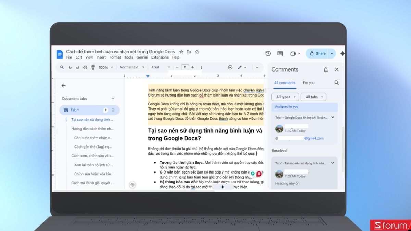Open the View menu
The image size is (411, 231).
pos(89,57)
